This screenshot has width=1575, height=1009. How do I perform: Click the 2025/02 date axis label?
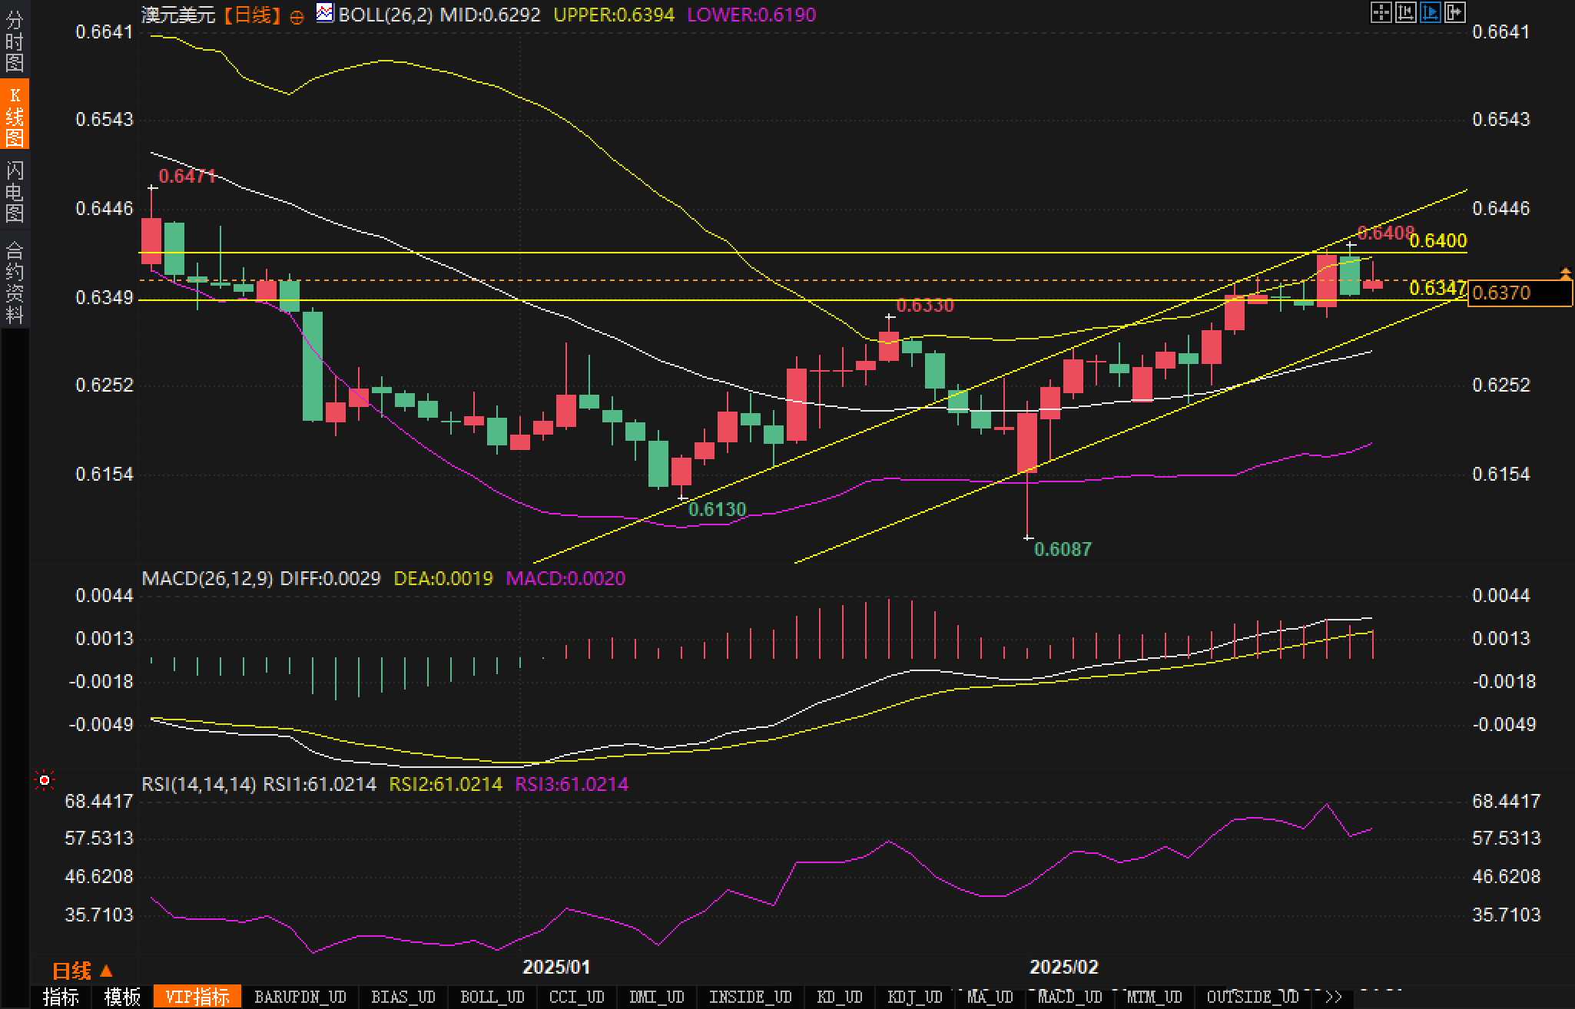pyautogui.click(x=1064, y=968)
